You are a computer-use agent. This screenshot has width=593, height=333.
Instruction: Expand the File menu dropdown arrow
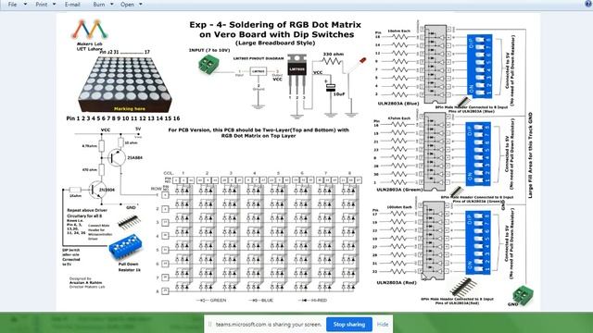pos(25,5)
